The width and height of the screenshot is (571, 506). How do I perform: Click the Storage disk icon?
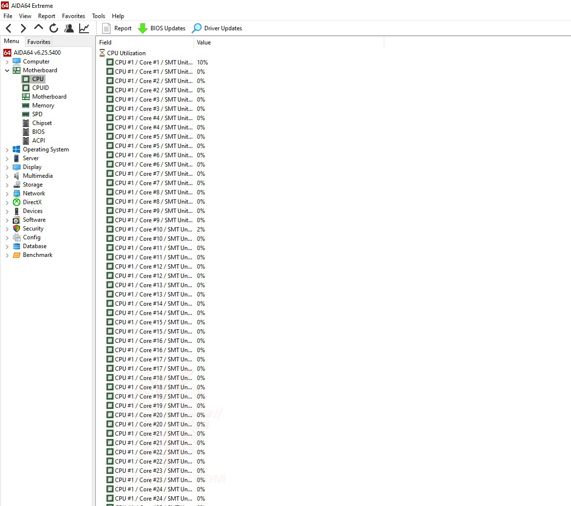pos(17,185)
